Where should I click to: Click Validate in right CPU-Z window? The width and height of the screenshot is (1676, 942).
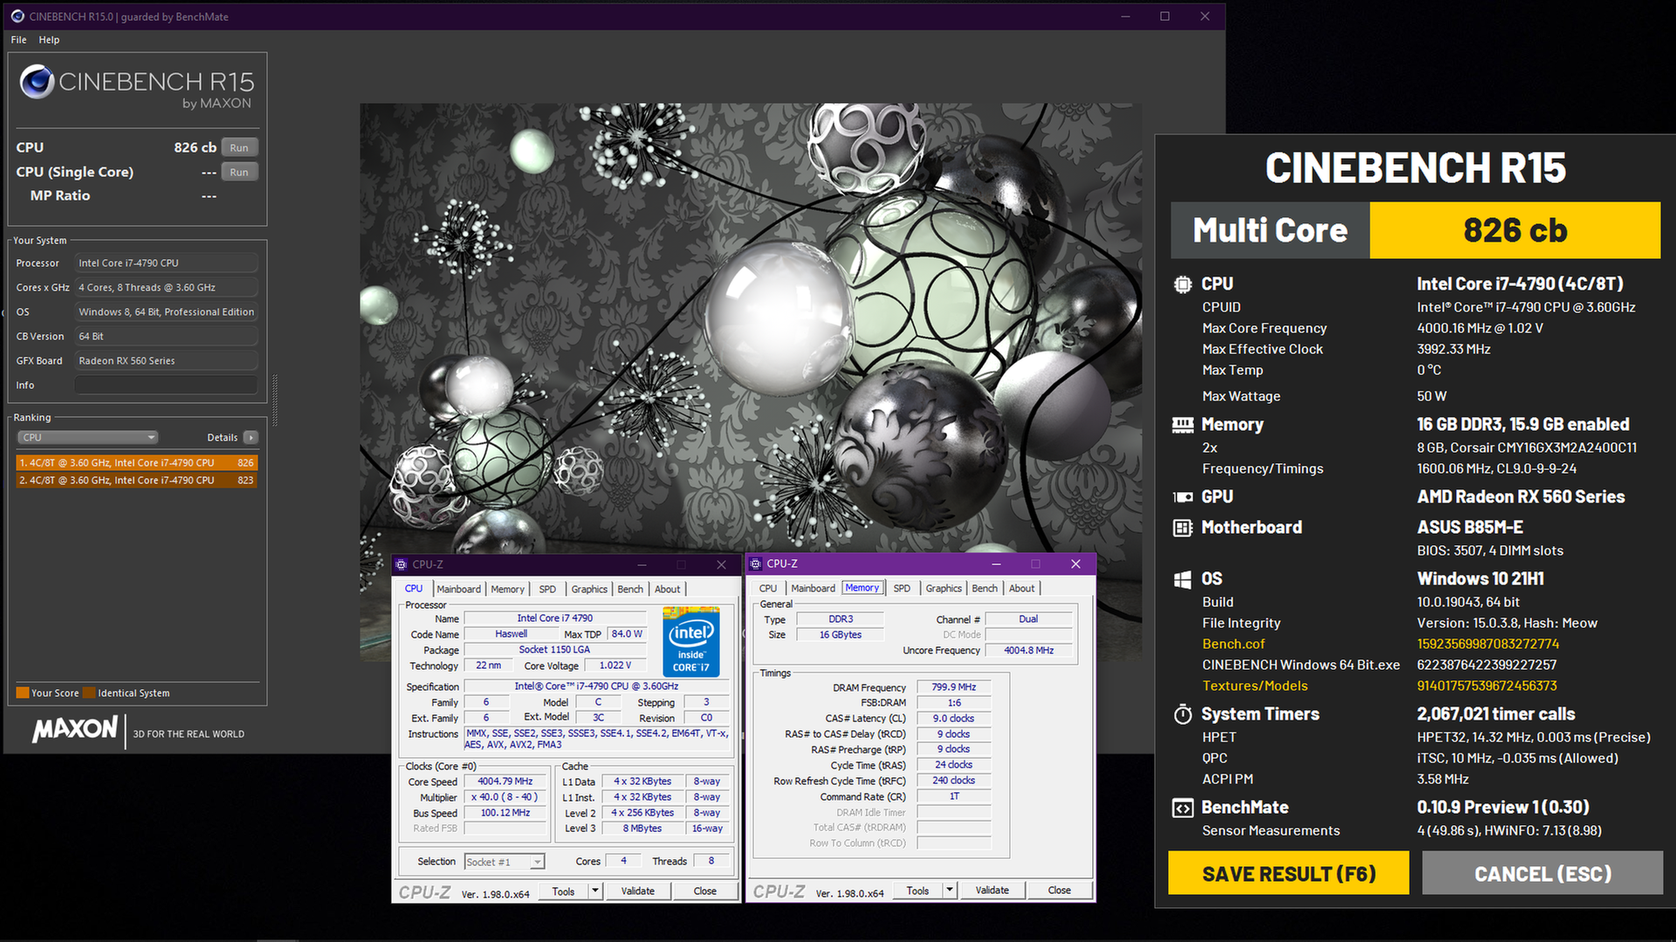(x=993, y=891)
